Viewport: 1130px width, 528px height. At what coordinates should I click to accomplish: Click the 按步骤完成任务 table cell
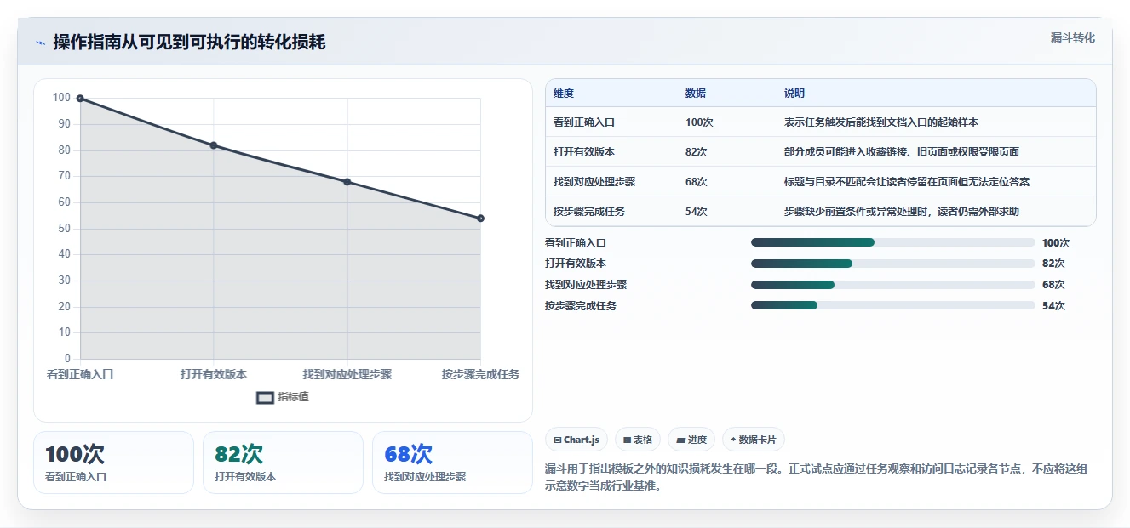click(x=589, y=212)
